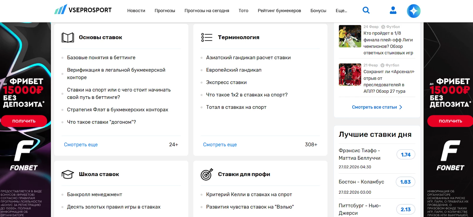
Task: Open Тотал в ставках на спорт
Action: pos(236,107)
